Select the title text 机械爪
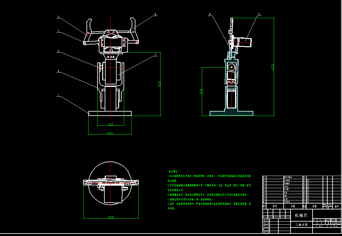342x236 pixels. tap(301, 215)
